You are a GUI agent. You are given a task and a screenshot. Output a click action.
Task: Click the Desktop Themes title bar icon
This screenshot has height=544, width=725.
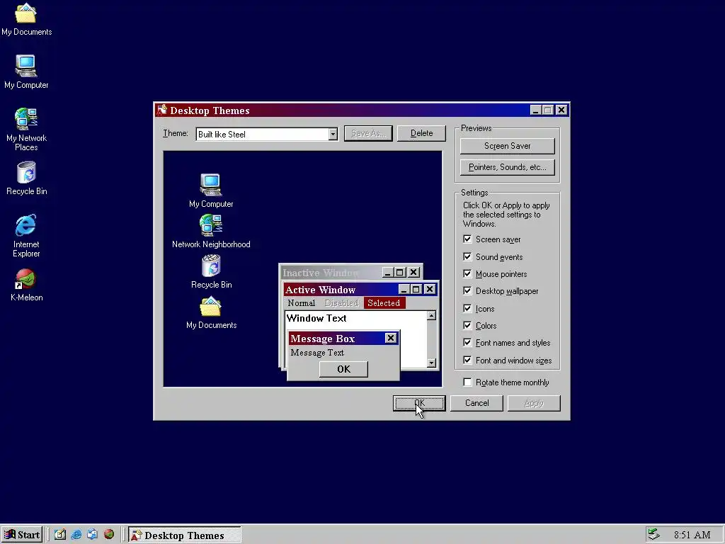[161, 110]
